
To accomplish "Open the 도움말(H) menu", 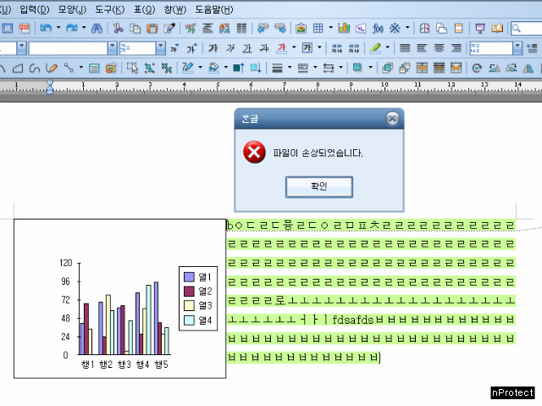I will (213, 9).
